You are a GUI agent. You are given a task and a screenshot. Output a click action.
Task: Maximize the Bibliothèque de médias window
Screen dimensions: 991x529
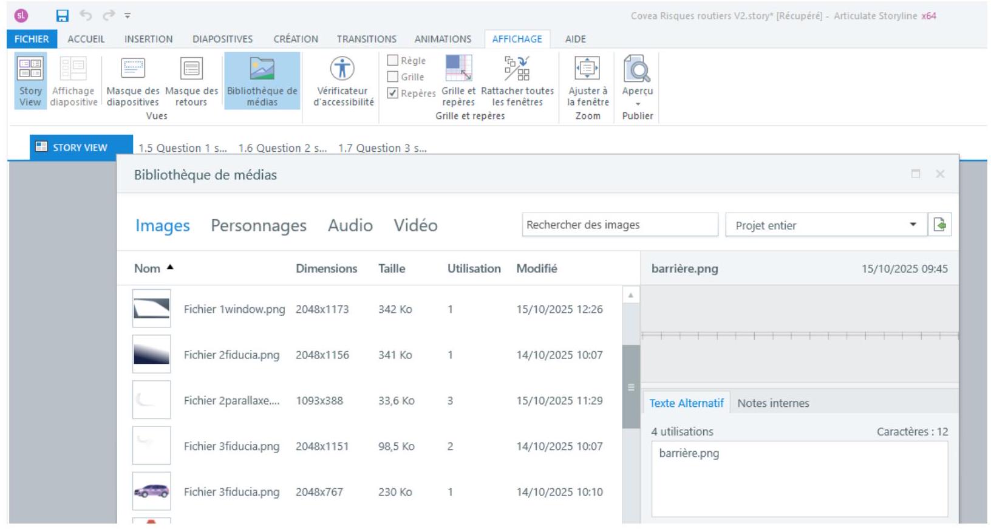(x=916, y=174)
